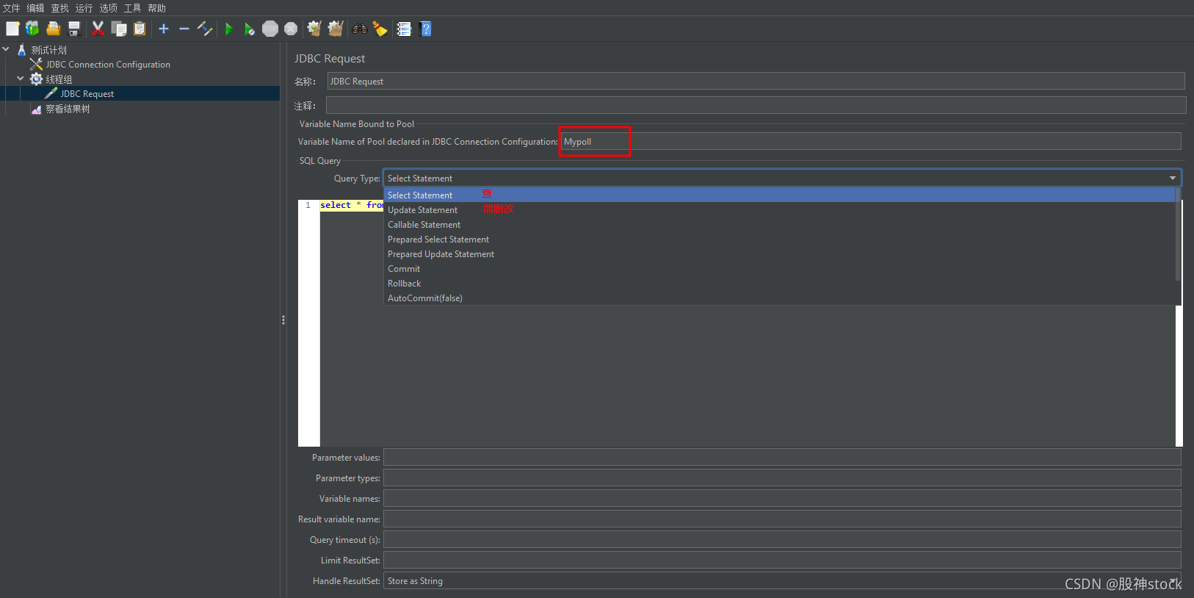1194x598 pixels.
Task: Click the 注释 comments input field
Action: pyautogui.click(x=756, y=105)
